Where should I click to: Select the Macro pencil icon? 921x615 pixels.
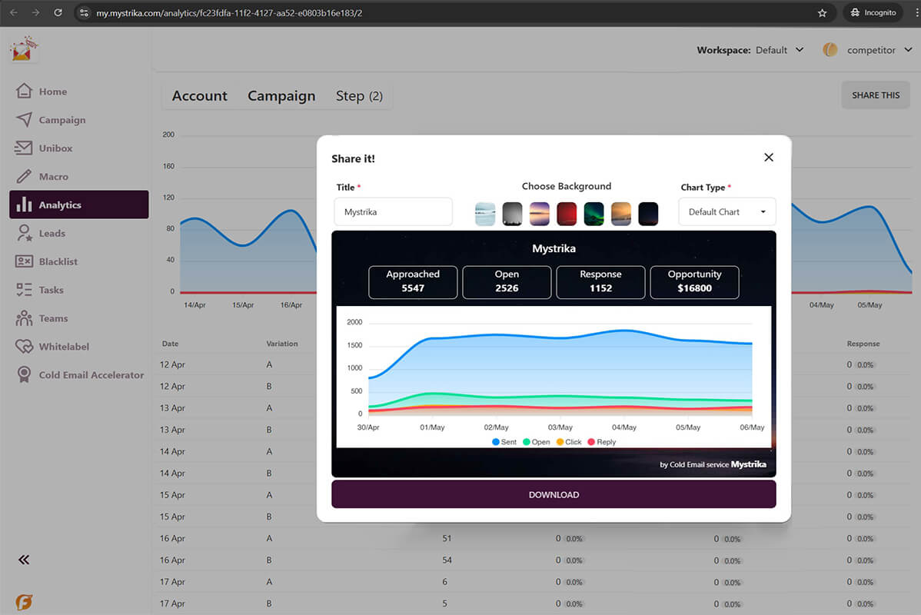[x=24, y=176]
